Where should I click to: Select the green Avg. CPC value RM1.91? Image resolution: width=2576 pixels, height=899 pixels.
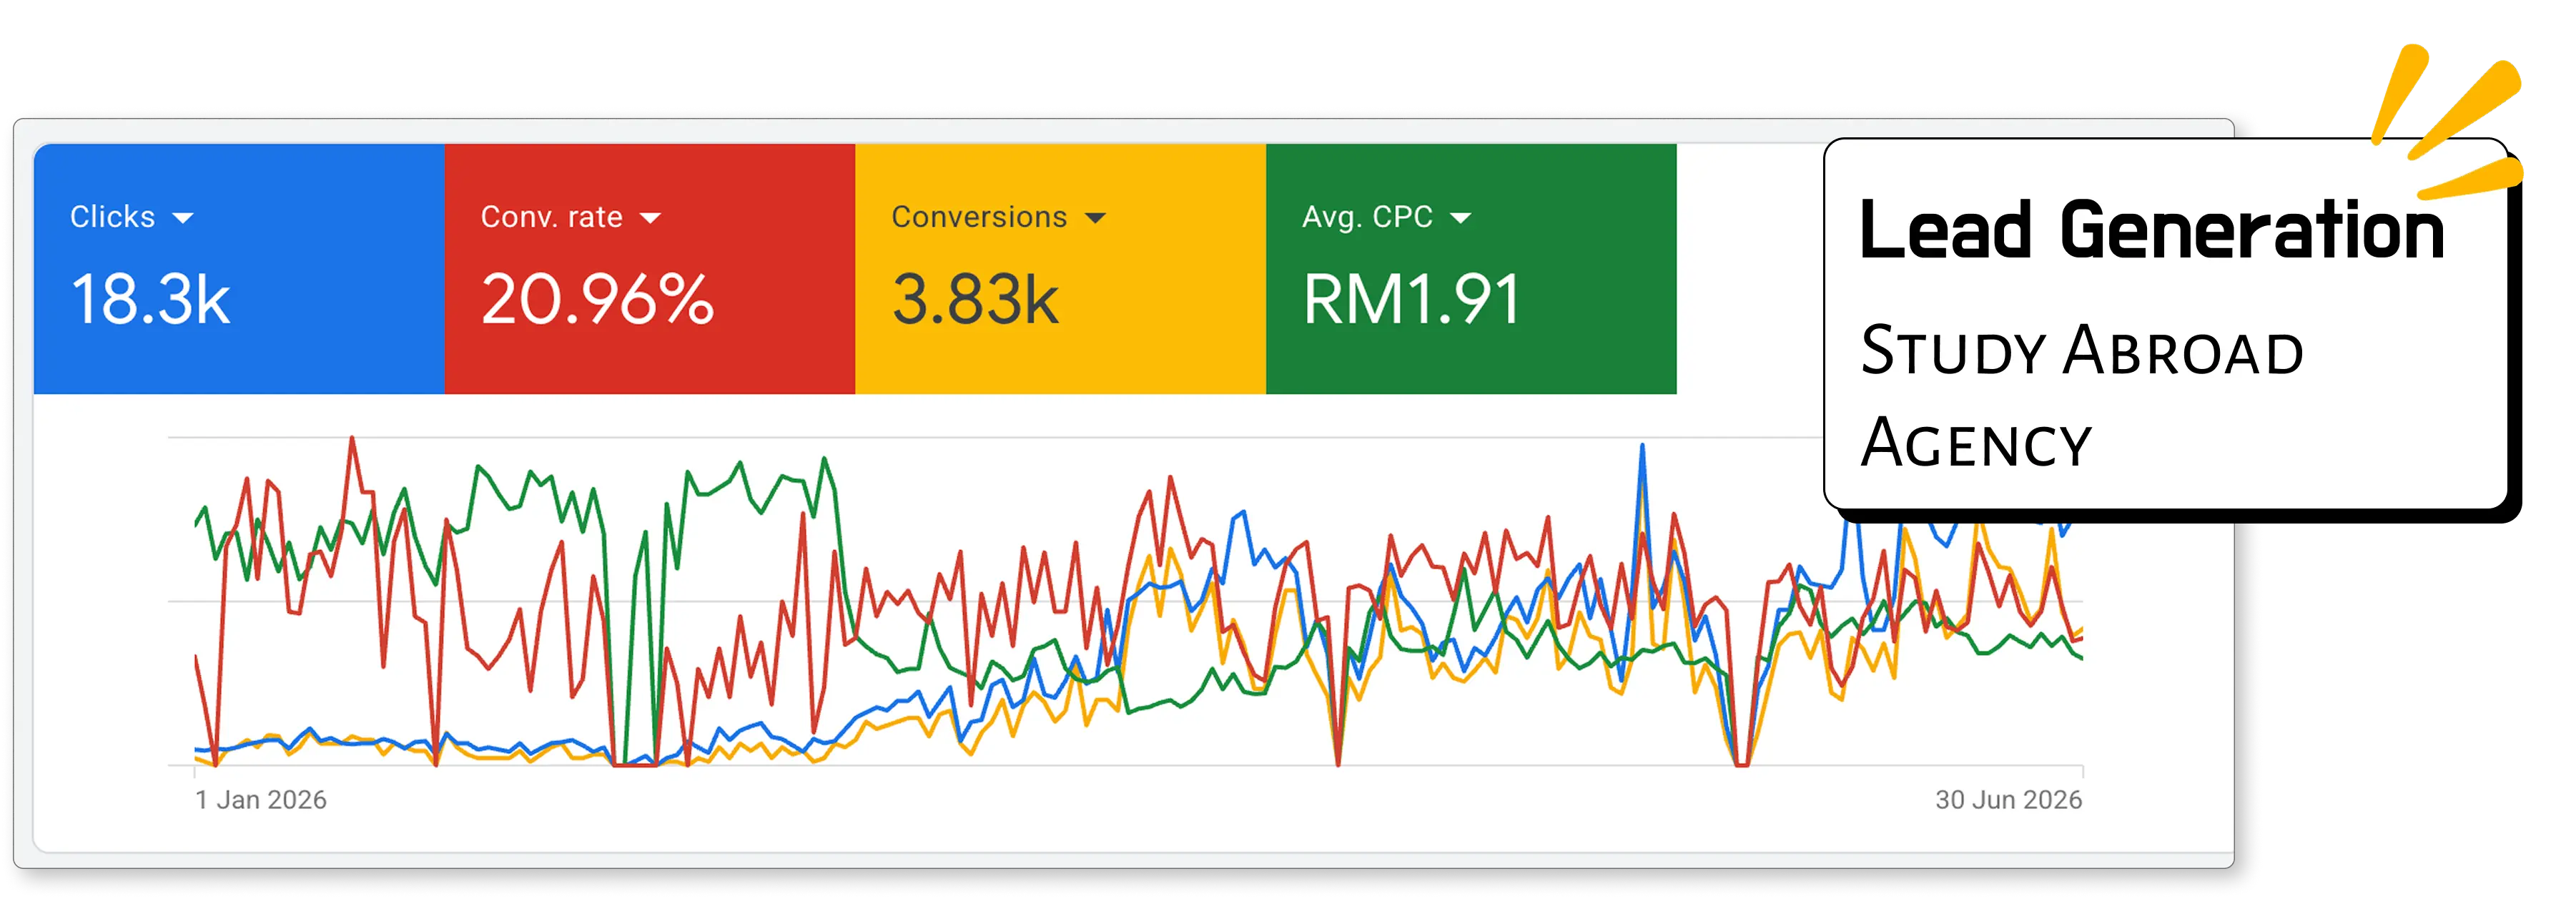tap(1411, 299)
